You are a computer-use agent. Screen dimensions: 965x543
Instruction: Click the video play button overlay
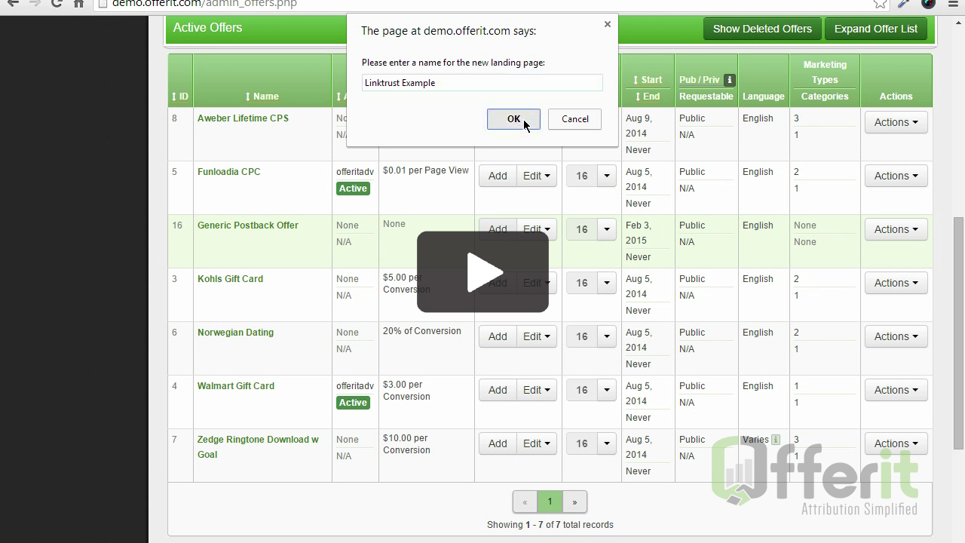pyautogui.click(x=482, y=271)
